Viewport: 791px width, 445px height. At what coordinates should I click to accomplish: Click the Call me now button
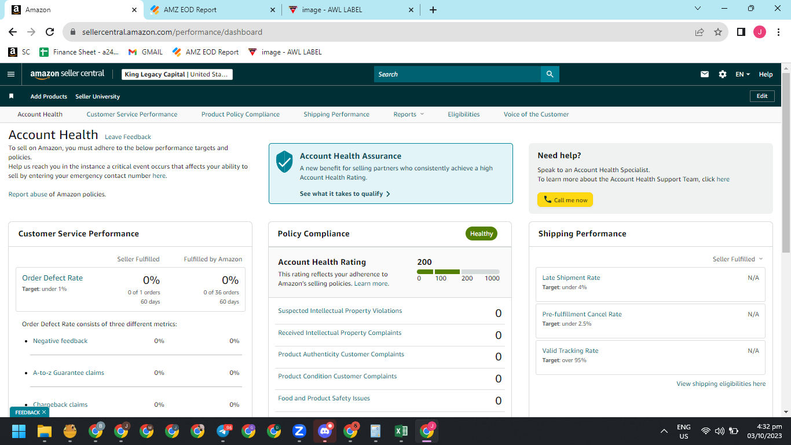[x=565, y=200]
